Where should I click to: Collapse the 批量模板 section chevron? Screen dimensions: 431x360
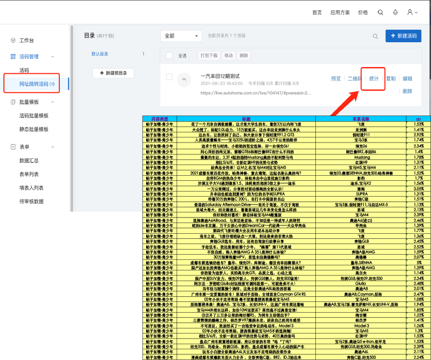point(52,102)
